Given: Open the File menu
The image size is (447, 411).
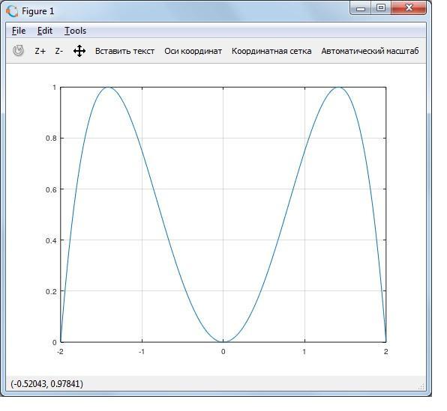Looking at the screenshot, I should point(19,31).
